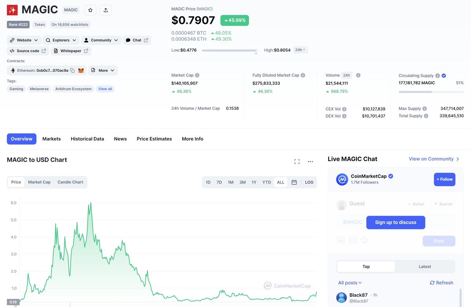Set chart range to YTD

[x=267, y=182]
